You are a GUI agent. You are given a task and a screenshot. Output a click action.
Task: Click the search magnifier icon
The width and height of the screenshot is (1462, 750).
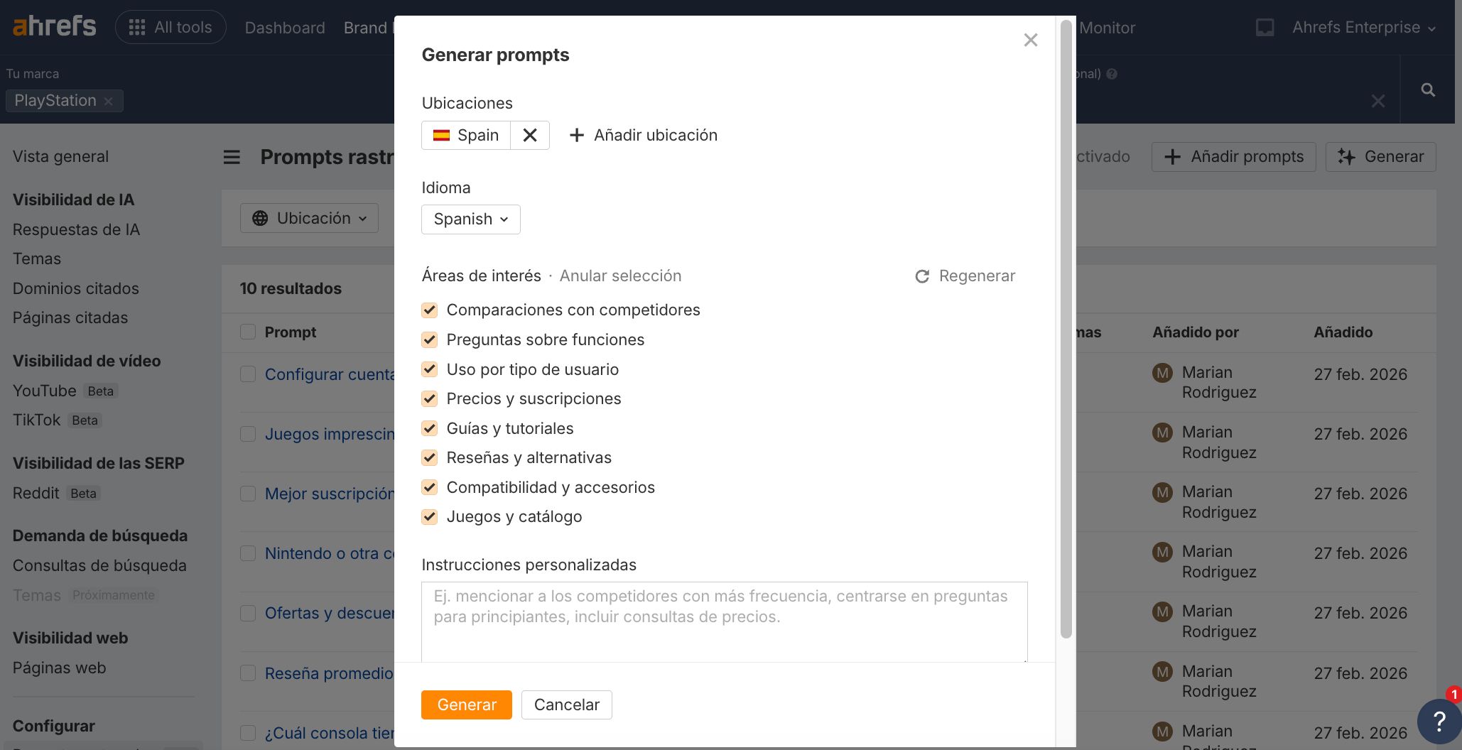pyautogui.click(x=1428, y=90)
